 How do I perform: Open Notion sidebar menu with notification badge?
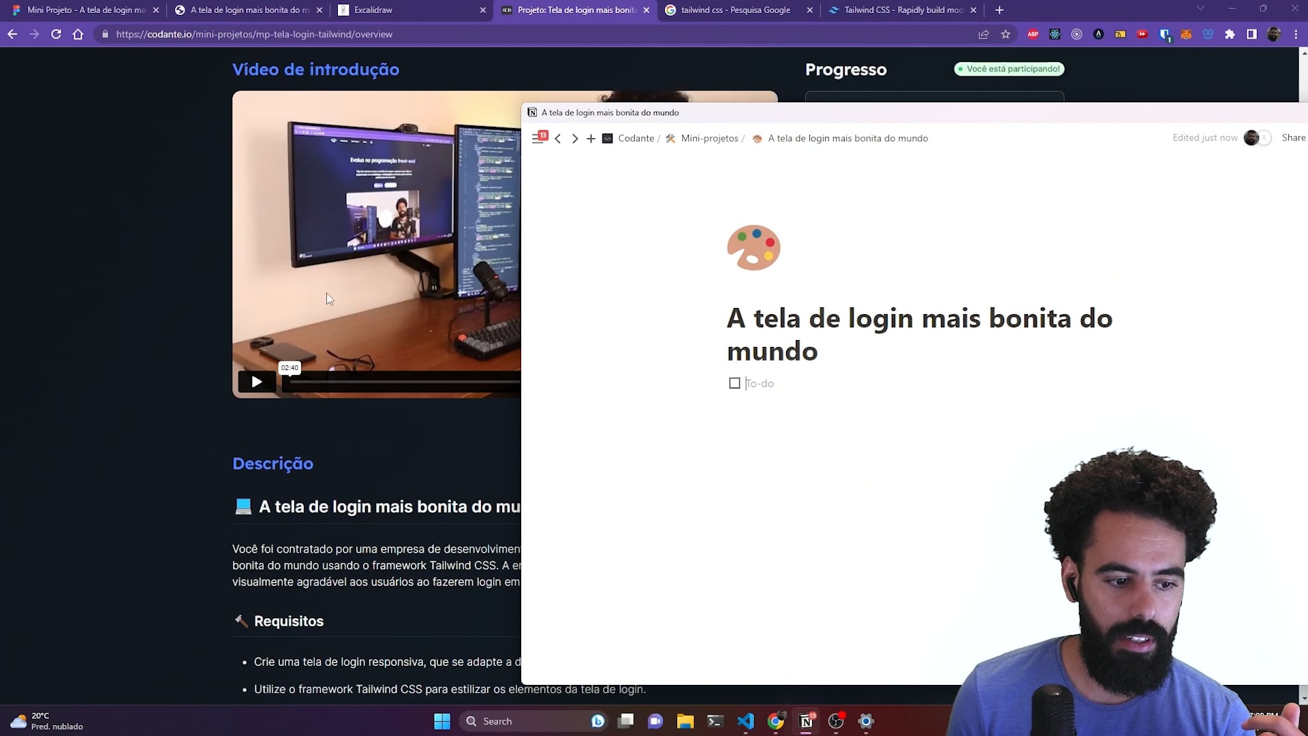(x=538, y=138)
